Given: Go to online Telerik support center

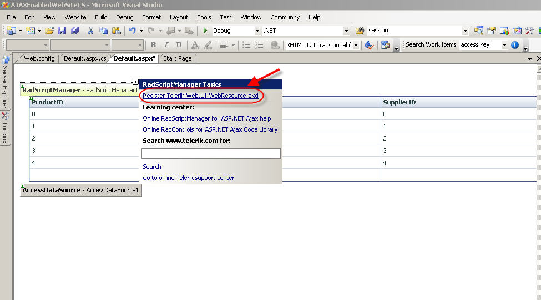Looking at the screenshot, I should click(189, 178).
